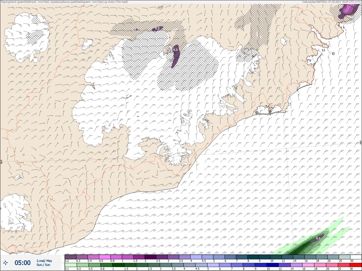Click the 64N latitude label on the left edge
Screen dimensions: 362x271
(1, 162)
